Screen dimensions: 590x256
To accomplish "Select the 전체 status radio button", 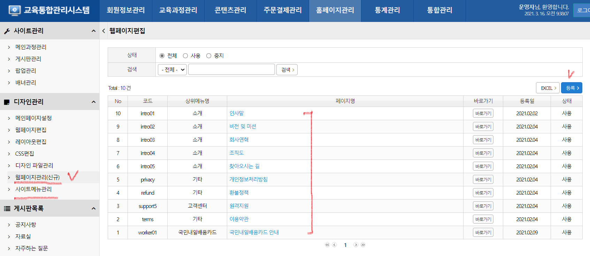I will pyautogui.click(x=162, y=56).
